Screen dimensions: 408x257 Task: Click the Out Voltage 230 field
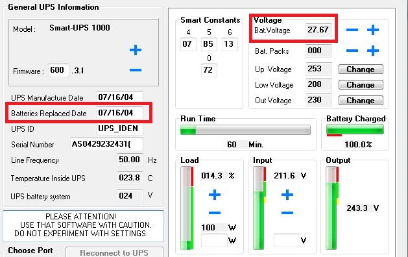(318, 100)
